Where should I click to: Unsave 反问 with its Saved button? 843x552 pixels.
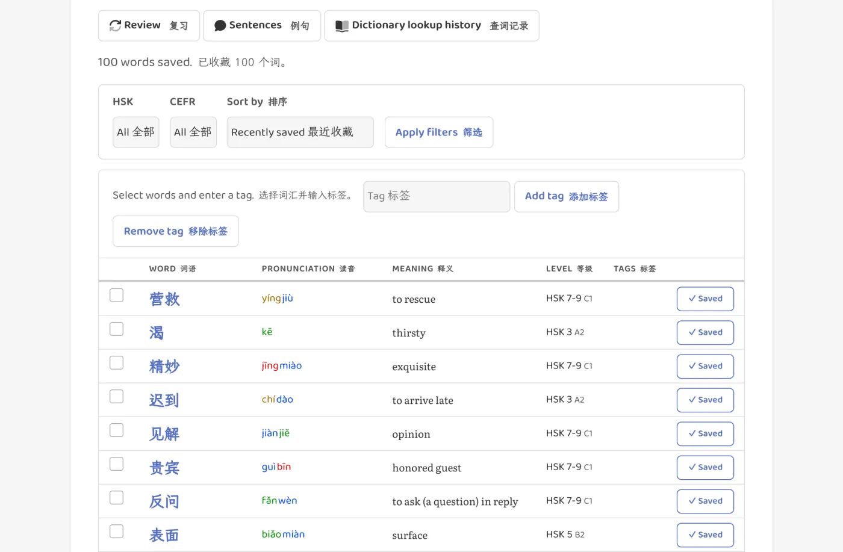coord(705,501)
